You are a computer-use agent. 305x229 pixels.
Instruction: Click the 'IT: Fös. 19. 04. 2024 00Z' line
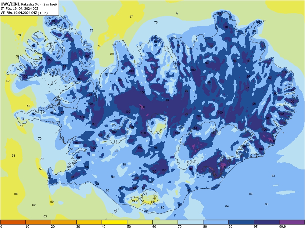(x=20, y=9)
